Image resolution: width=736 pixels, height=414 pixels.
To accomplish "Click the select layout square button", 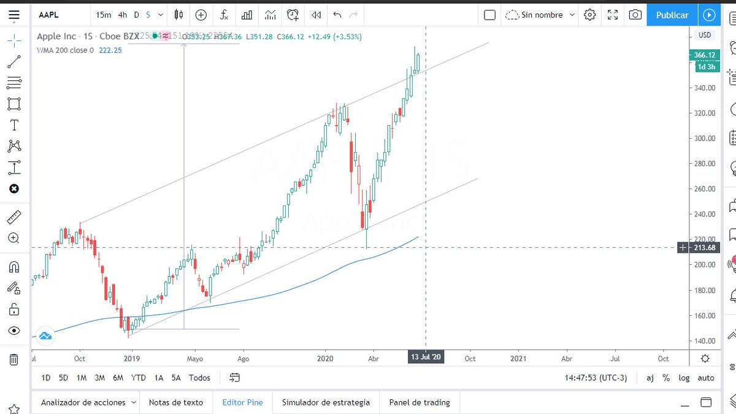I will click(x=489, y=15).
